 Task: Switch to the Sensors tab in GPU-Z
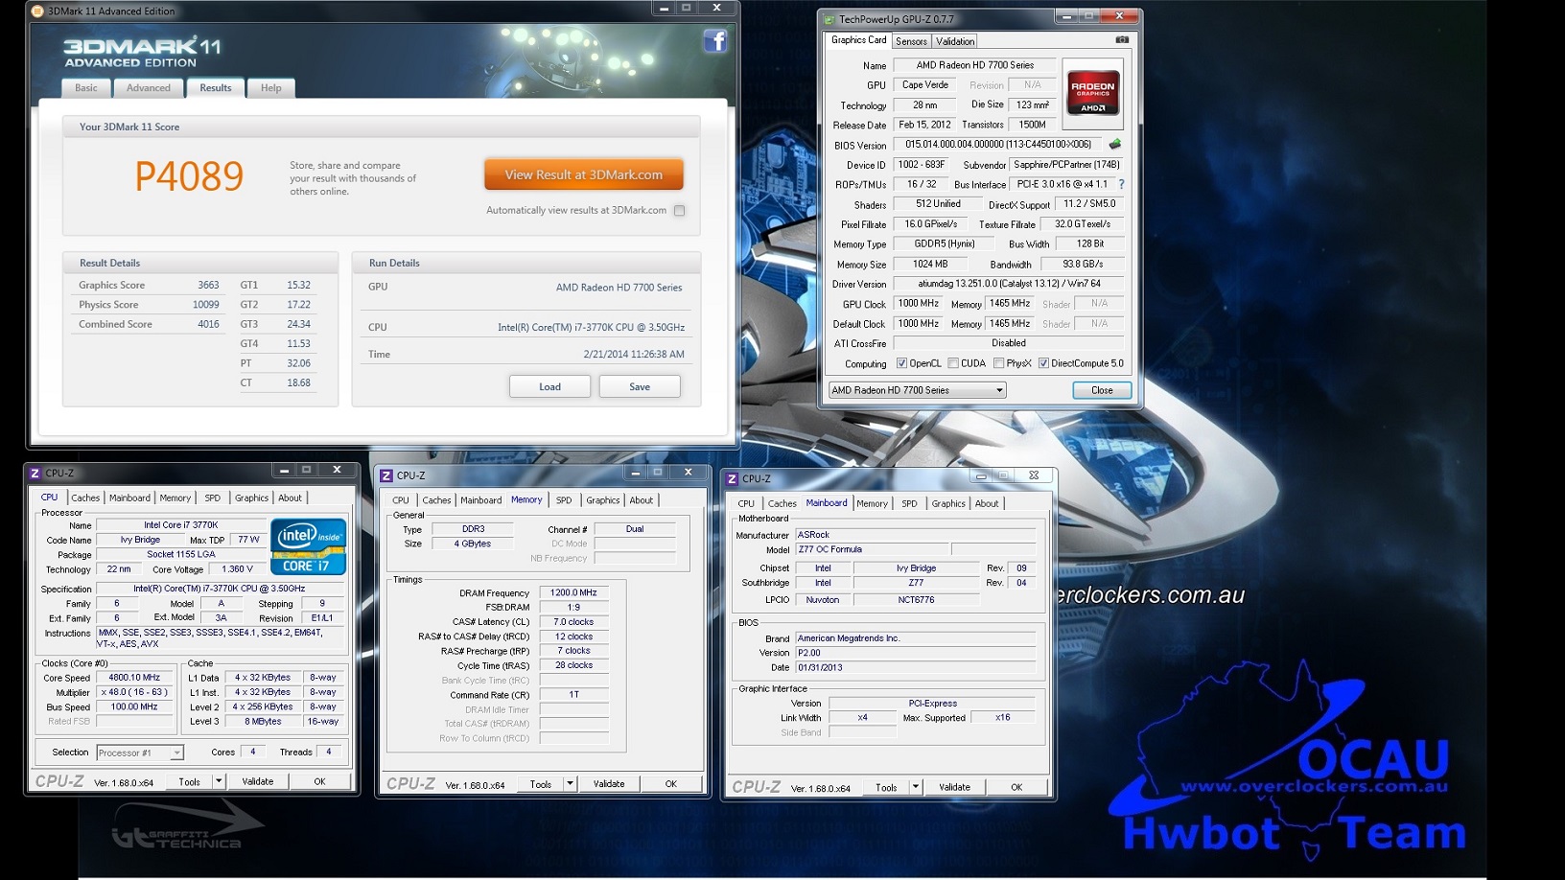tap(911, 41)
